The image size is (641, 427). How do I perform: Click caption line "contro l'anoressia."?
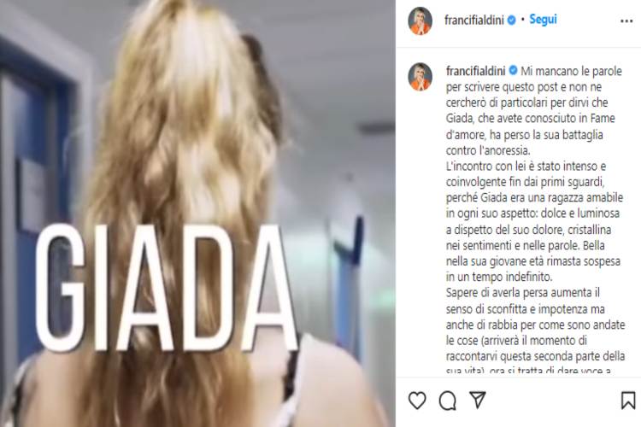(488, 150)
